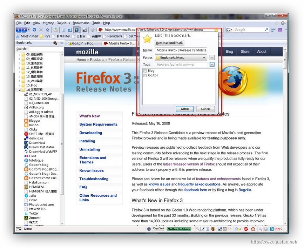
Task: Reload the current page
Action: [34, 30]
